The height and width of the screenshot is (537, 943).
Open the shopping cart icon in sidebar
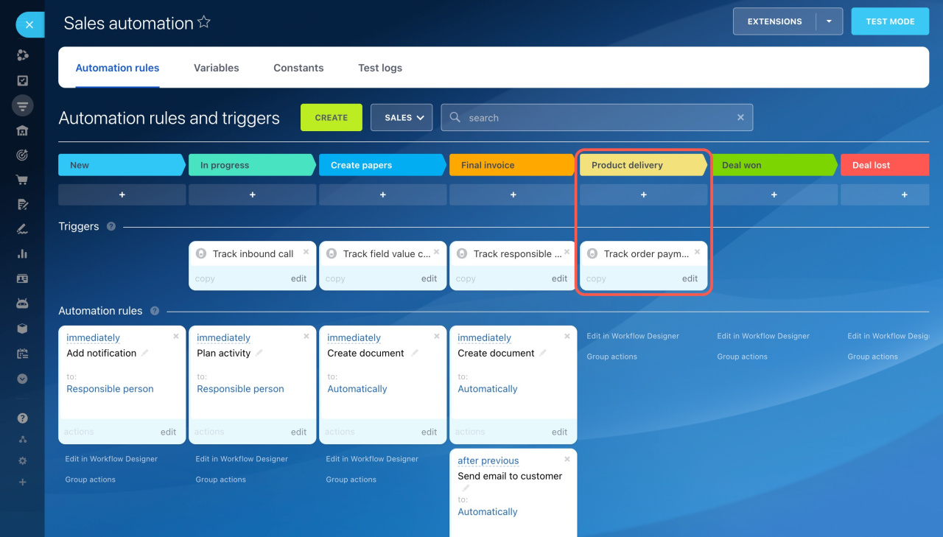(x=22, y=180)
